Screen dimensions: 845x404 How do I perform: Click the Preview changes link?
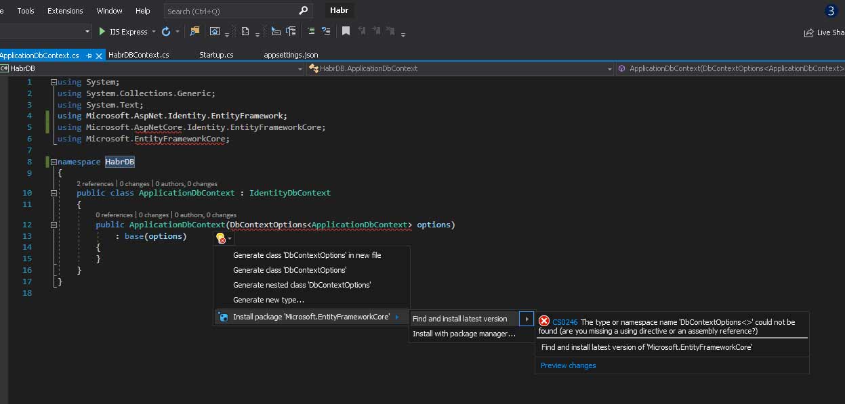click(568, 365)
